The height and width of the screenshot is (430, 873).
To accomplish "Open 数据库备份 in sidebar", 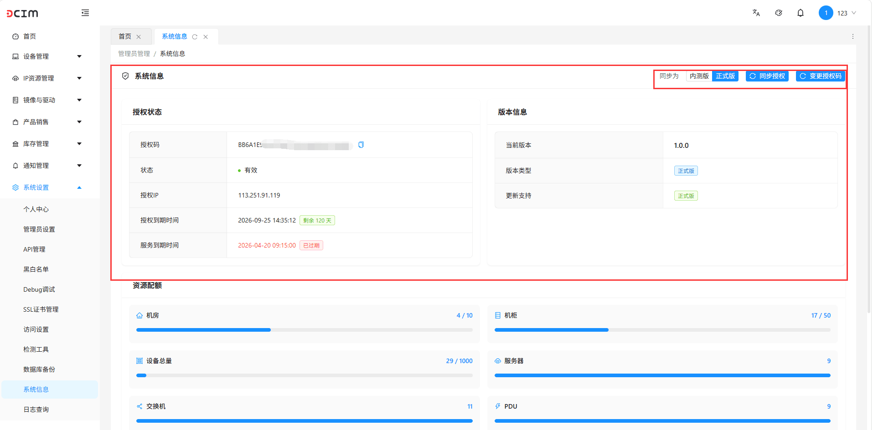I will [x=39, y=369].
